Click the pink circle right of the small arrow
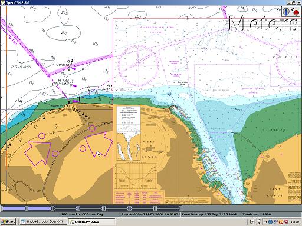The width and height of the screenshot is (302, 226). pyautogui.click(x=55, y=154)
